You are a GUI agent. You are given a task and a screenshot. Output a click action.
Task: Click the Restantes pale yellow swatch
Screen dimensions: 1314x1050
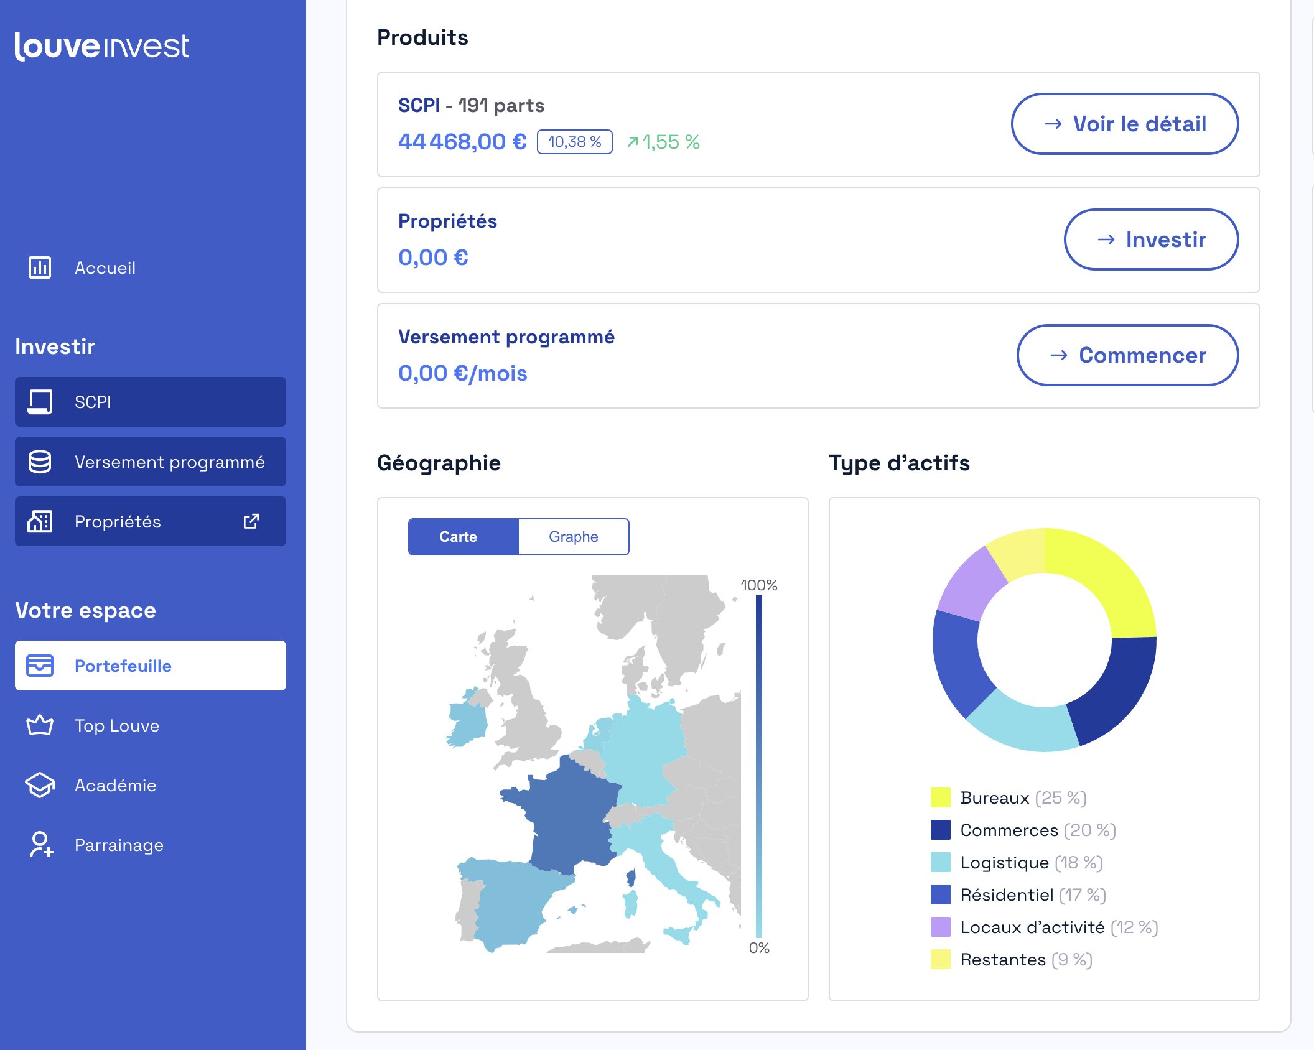pos(941,959)
